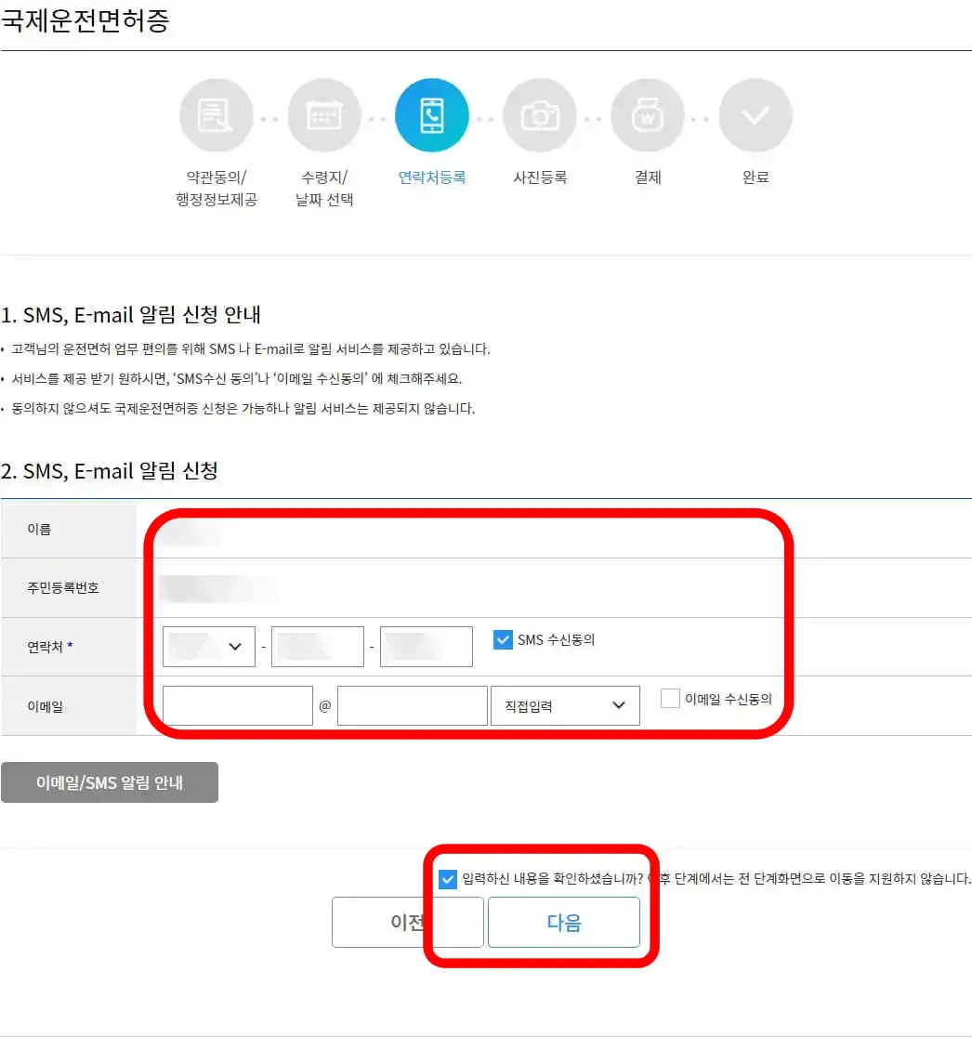Image resolution: width=972 pixels, height=1037 pixels.
Task: Open the phone number prefix dropdown
Action: pos(208,646)
